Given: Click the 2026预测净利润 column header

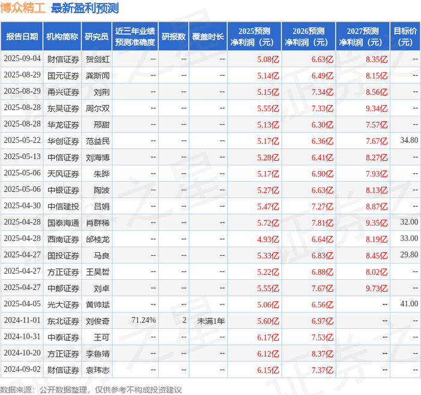Looking at the screenshot, I should (x=309, y=37).
